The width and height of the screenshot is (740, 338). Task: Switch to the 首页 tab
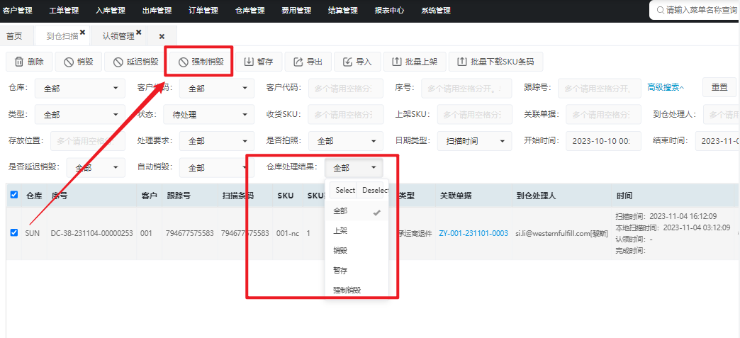(14, 36)
